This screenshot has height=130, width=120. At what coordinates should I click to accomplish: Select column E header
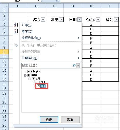(x=91, y=6)
